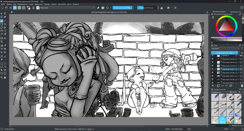The height and width of the screenshot is (131, 244).
Task: Open the workspace chooser at toolbar end
Action: (x=242, y=8)
